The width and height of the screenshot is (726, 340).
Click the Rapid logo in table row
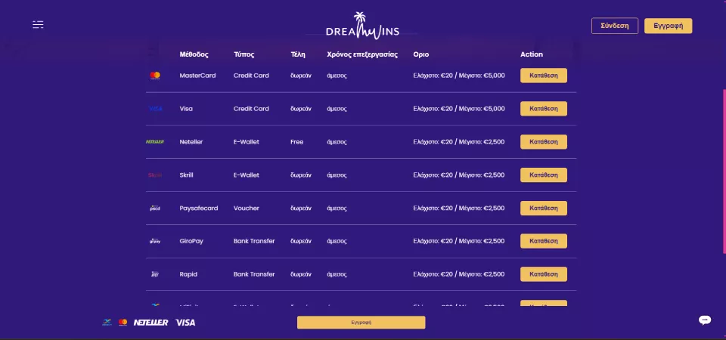pos(155,274)
